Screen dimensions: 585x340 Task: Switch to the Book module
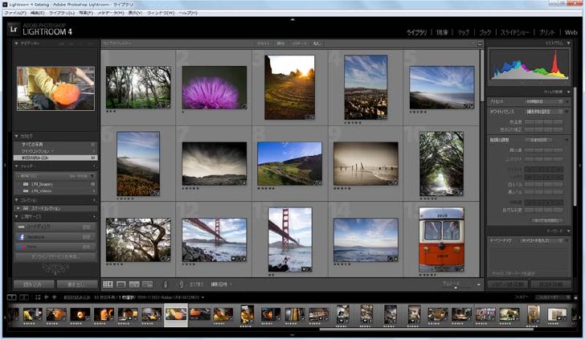[485, 32]
